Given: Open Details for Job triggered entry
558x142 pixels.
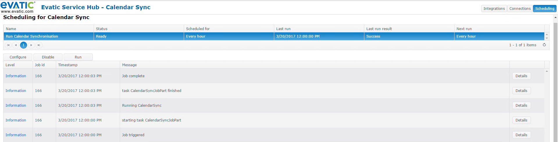Looking at the screenshot, I should coord(521,135).
